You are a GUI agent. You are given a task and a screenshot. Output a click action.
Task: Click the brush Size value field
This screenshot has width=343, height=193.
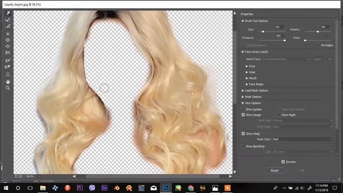(x=279, y=27)
